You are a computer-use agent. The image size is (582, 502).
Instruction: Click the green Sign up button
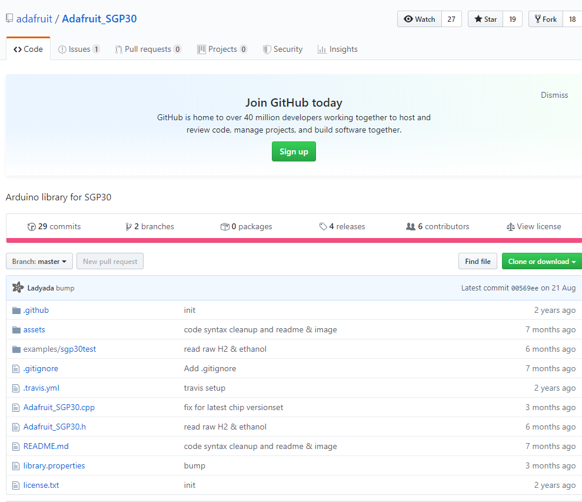click(x=294, y=151)
